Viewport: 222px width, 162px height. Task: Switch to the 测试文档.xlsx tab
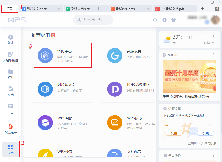click(86, 9)
